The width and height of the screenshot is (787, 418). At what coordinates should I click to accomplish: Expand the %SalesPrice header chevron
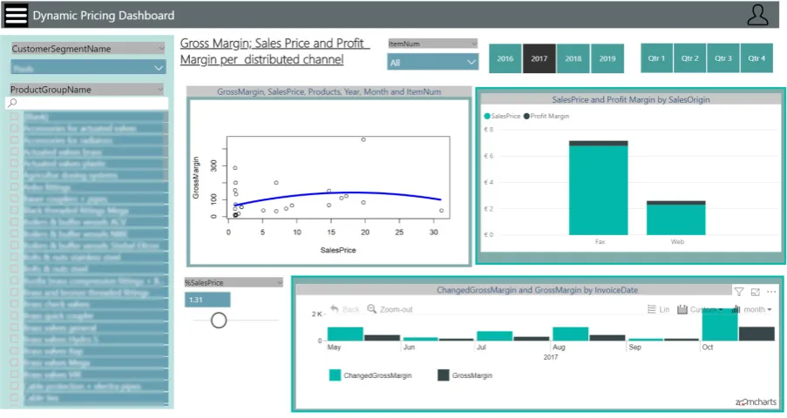click(280, 282)
